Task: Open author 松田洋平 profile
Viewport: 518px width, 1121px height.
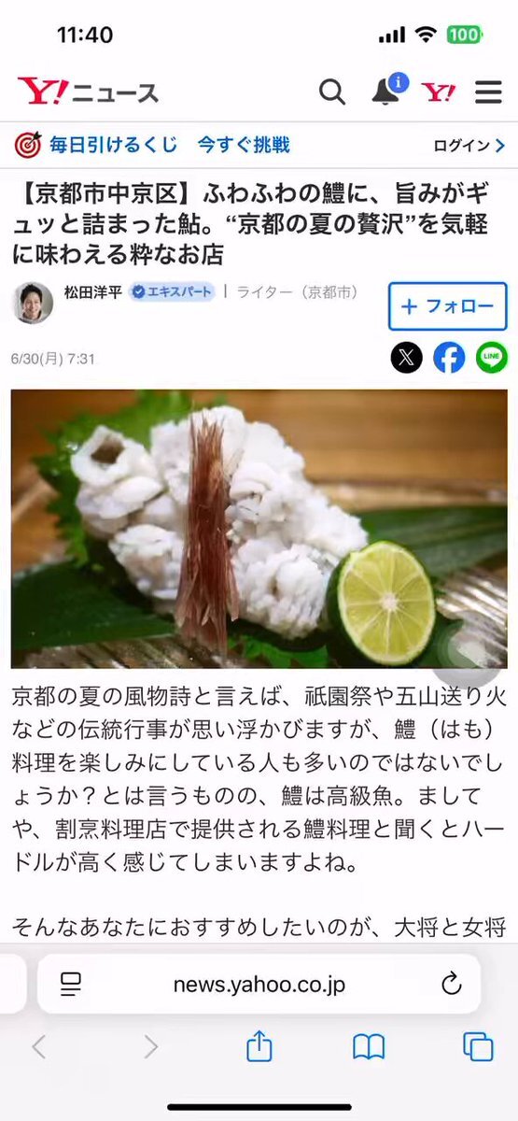Action: coord(92,291)
